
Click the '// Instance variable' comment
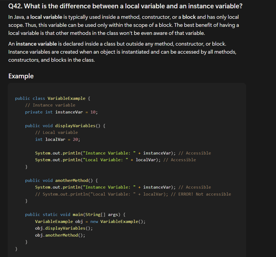tap(50, 105)
